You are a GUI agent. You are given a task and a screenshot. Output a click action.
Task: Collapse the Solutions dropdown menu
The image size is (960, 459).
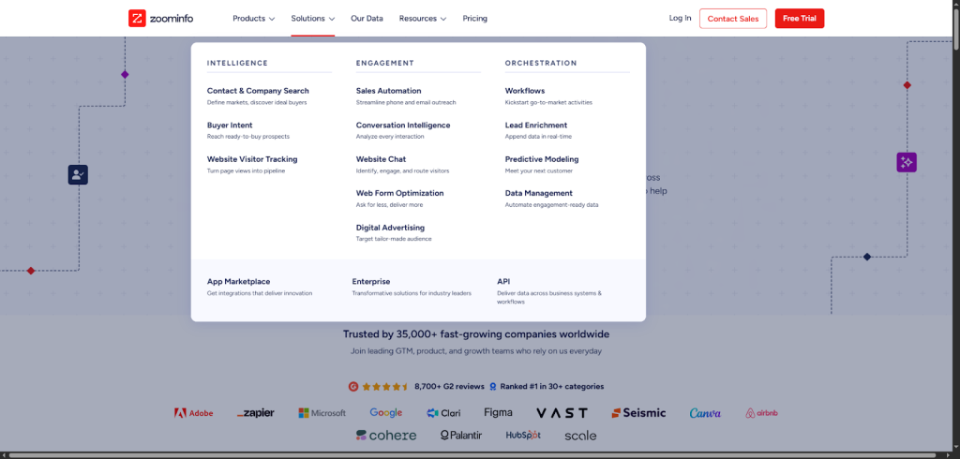click(x=312, y=18)
